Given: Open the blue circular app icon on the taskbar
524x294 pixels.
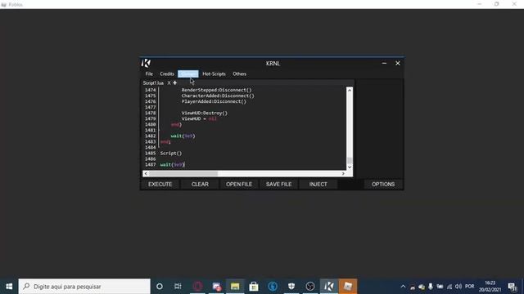Looking at the screenshot, I should point(273,287).
